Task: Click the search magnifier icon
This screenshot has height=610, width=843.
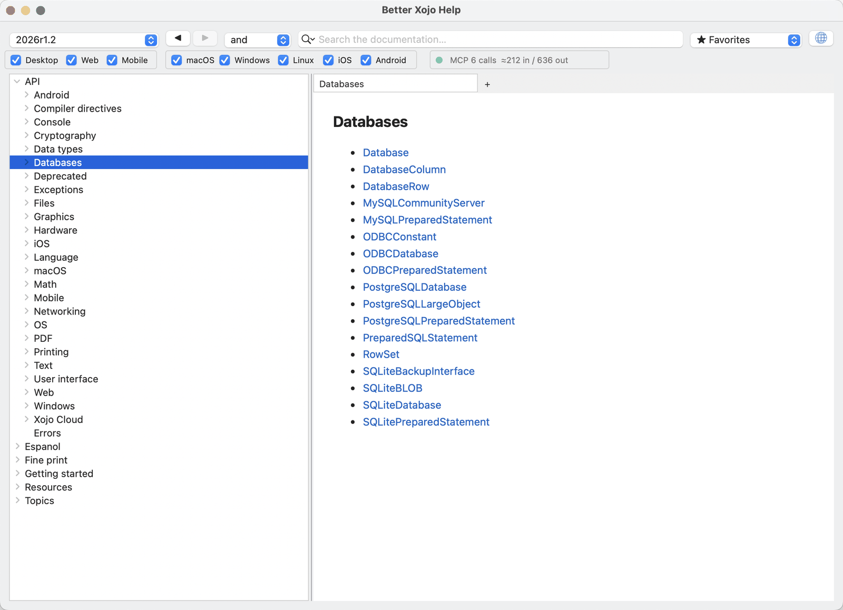Action: coord(308,40)
